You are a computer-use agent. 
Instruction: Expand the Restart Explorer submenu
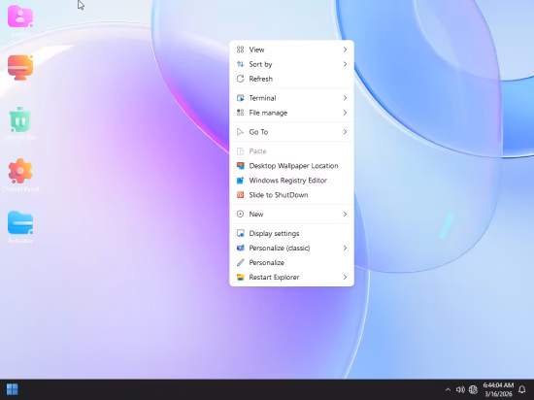[291, 278]
